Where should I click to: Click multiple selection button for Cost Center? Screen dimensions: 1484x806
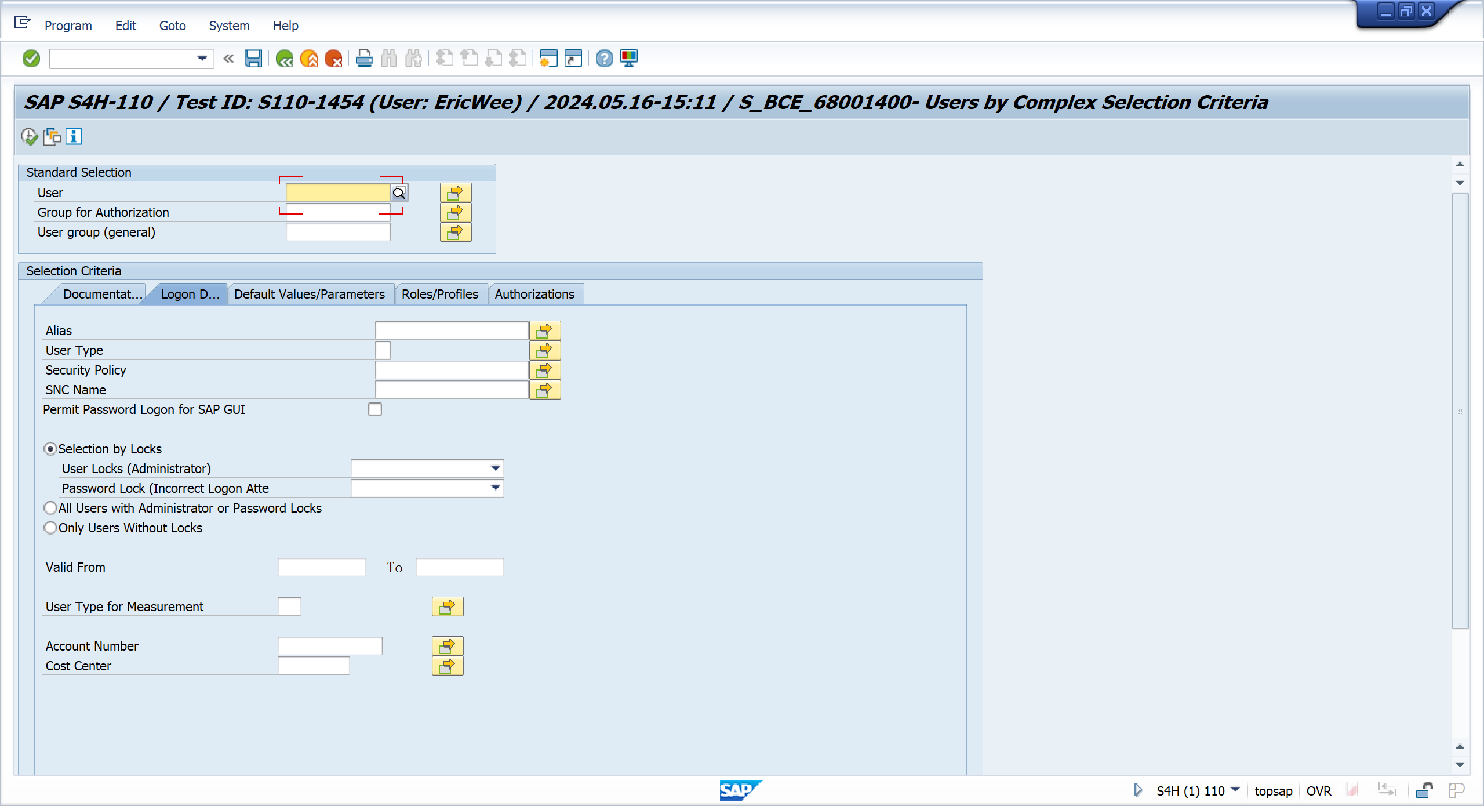(x=447, y=666)
